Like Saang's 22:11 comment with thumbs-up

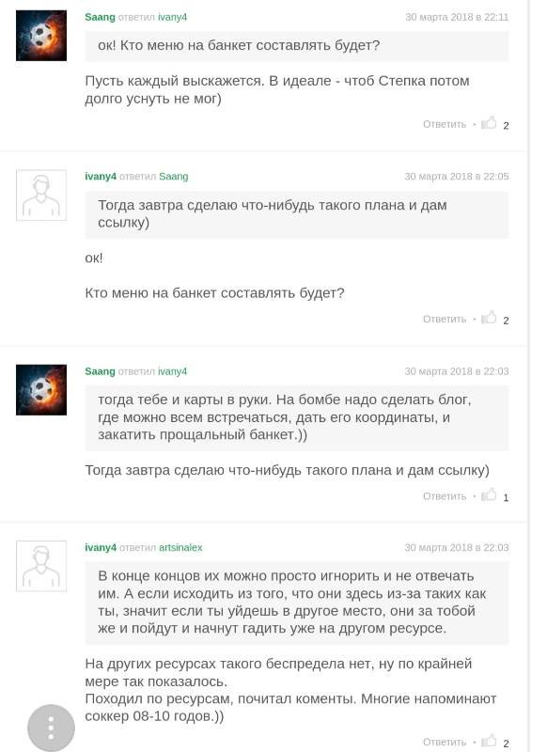click(x=489, y=123)
